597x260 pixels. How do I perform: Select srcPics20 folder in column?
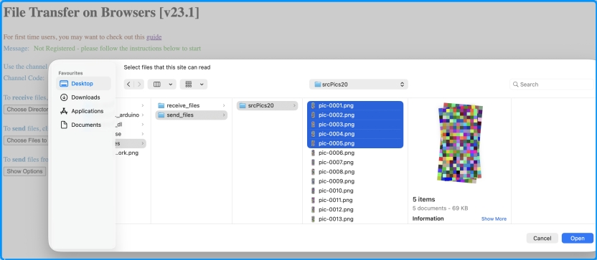[x=267, y=105]
